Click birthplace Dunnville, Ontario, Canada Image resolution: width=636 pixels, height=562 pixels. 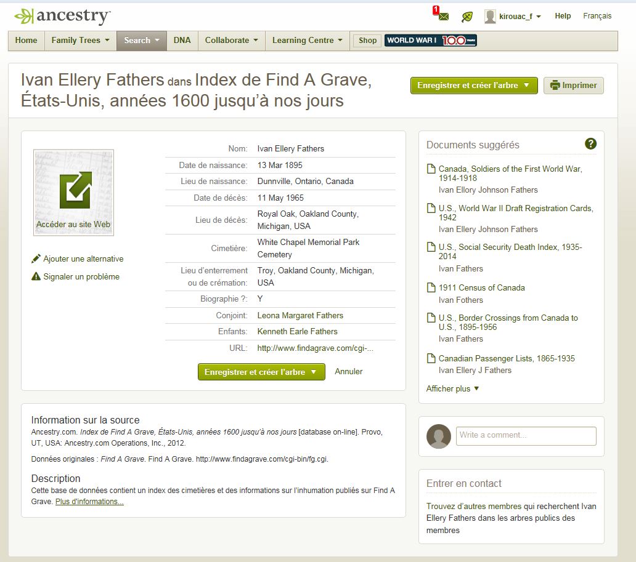306,181
